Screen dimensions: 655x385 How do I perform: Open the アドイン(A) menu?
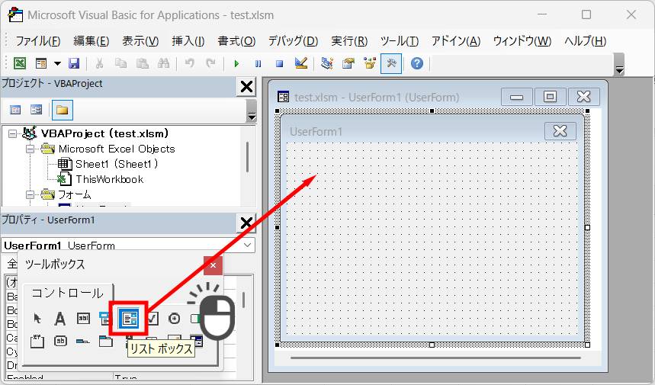point(456,41)
